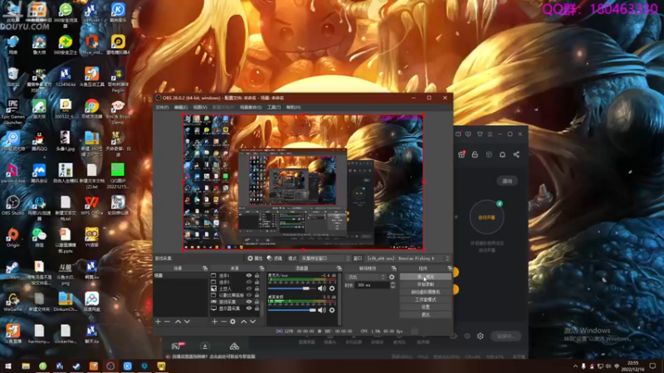Mute the 麦克风/Aux speaker icon

pos(322,288)
